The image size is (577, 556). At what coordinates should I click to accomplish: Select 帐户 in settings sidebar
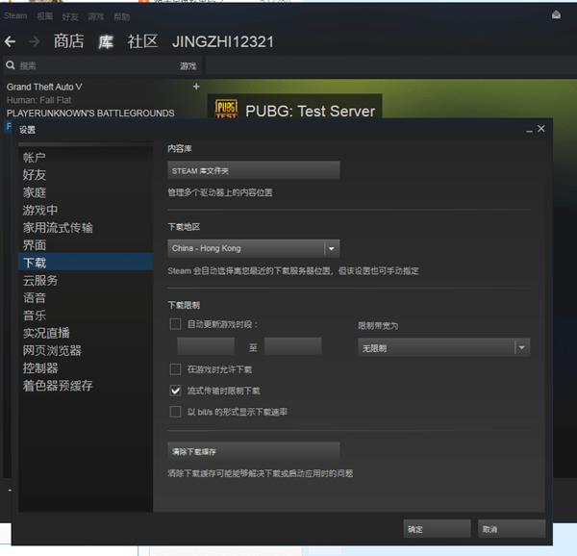[x=86, y=157]
